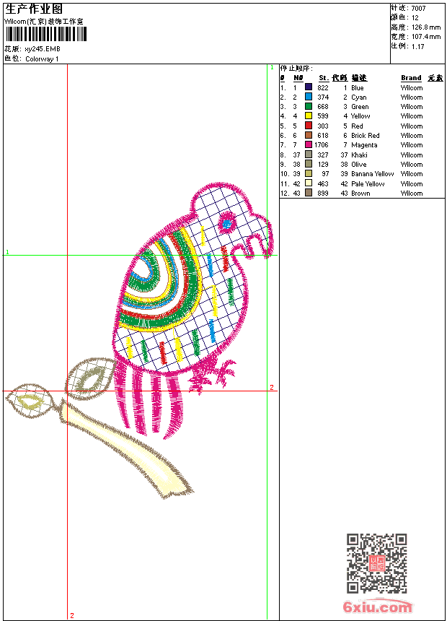Image resolution: width=447 pixels, height=621 pixels.
Task: Select the Banana Yellow swatch
Action: [309, 173]
